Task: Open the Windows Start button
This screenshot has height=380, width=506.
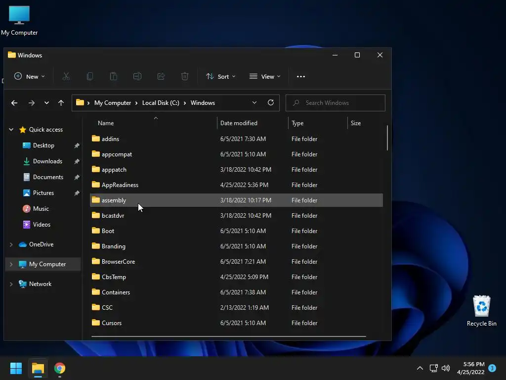Action: click(16, 368)
